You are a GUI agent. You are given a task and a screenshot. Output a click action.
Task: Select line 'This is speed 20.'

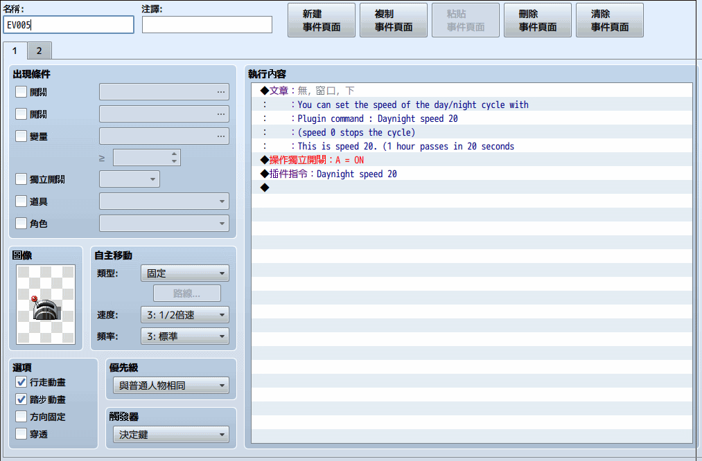(472, 146)
